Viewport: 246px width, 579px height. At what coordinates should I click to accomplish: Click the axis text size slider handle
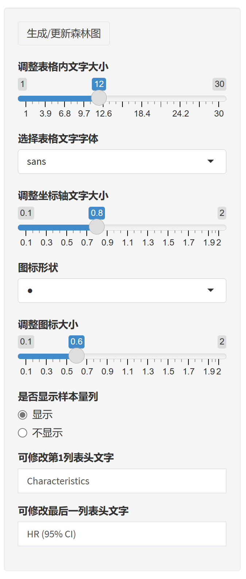point(97,227)
